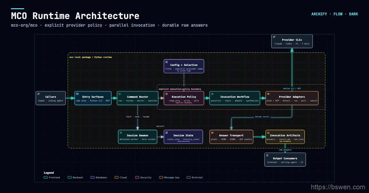Click 'npm shim · Python CLI · MCP' text
The image size is (369, 193).
(x=93, y=101)
